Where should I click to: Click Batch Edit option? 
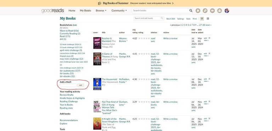(x=171, y=19)
